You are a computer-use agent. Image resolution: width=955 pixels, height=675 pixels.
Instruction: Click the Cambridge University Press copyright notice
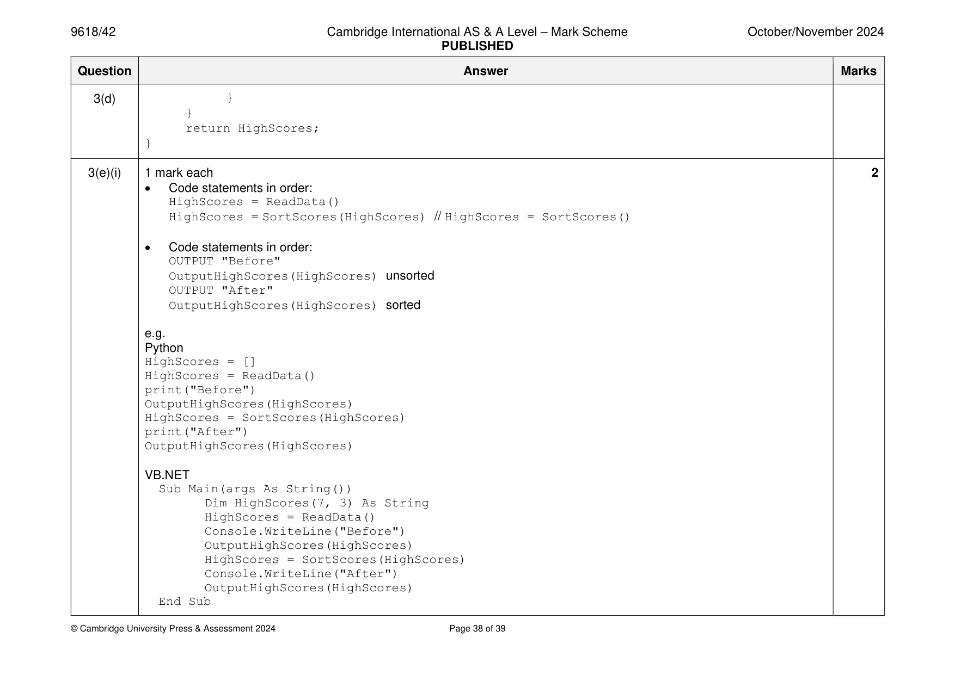point(173,629)
